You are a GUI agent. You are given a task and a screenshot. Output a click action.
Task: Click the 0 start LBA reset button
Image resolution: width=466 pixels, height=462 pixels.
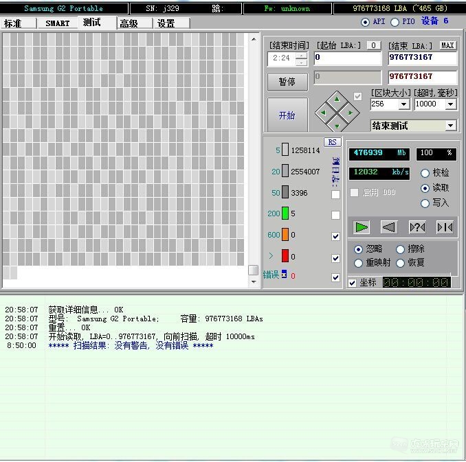click(374, 45)
